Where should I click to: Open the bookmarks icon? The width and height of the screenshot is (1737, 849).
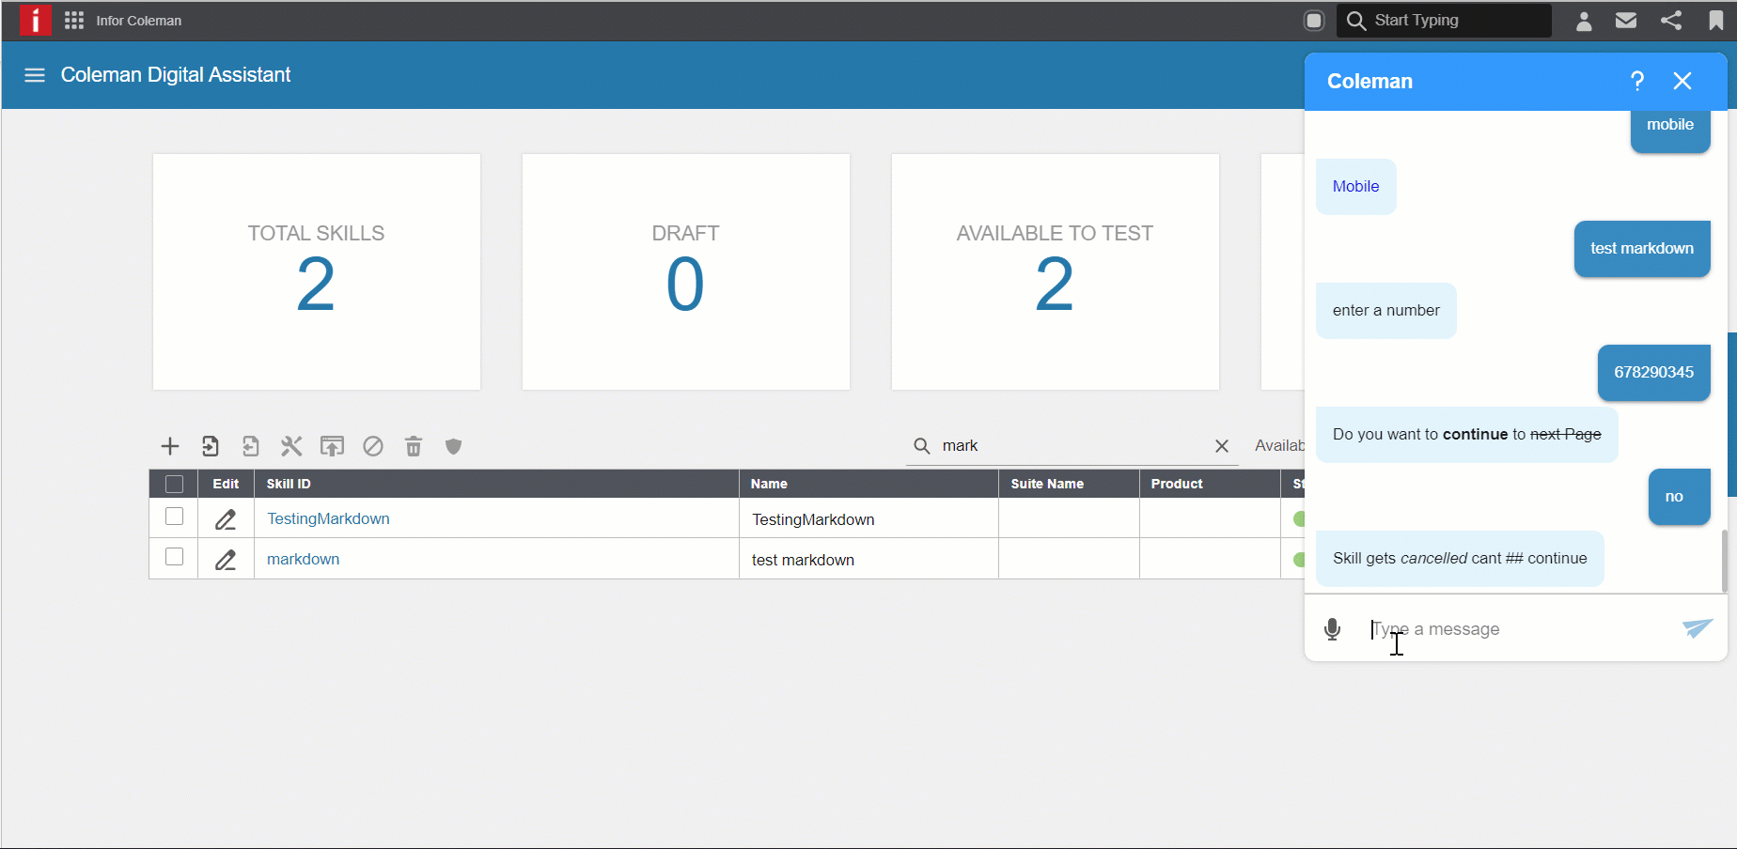(1715, 21)
